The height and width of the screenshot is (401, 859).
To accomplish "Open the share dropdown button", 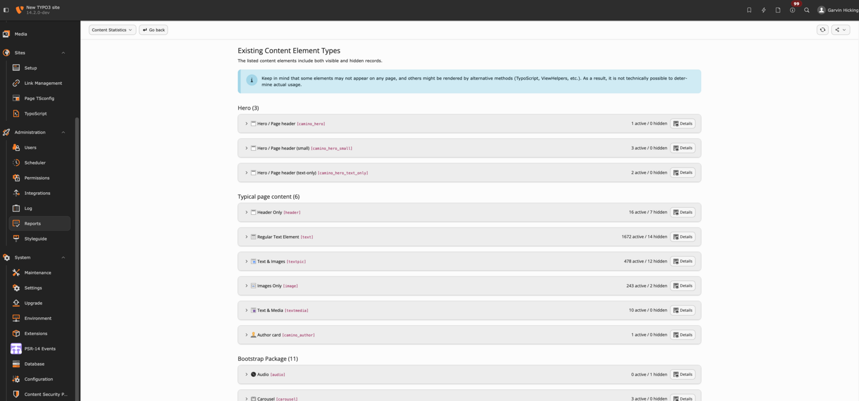I will point(840,30).
